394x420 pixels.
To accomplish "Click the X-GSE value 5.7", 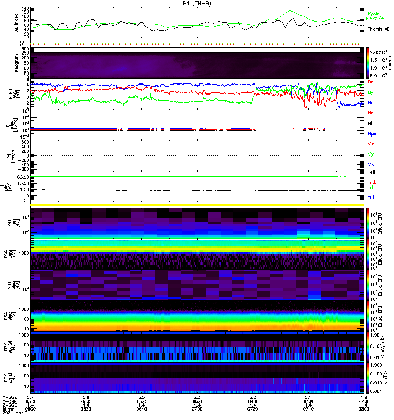I will tap(30, 398).
